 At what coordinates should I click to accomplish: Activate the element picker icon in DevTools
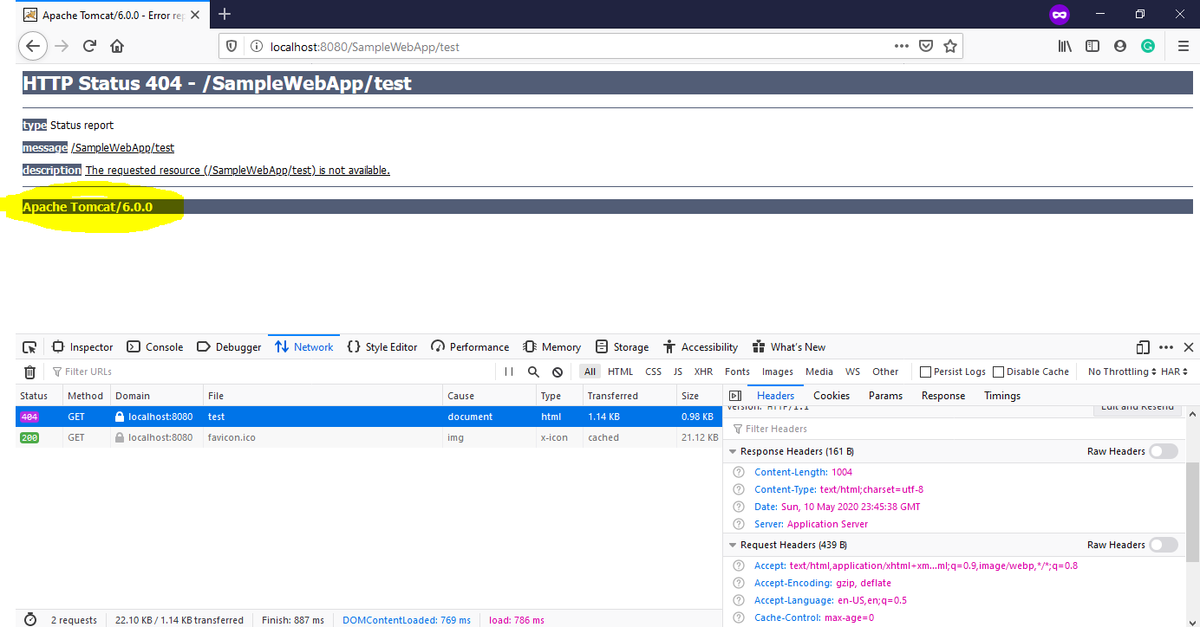29,347
